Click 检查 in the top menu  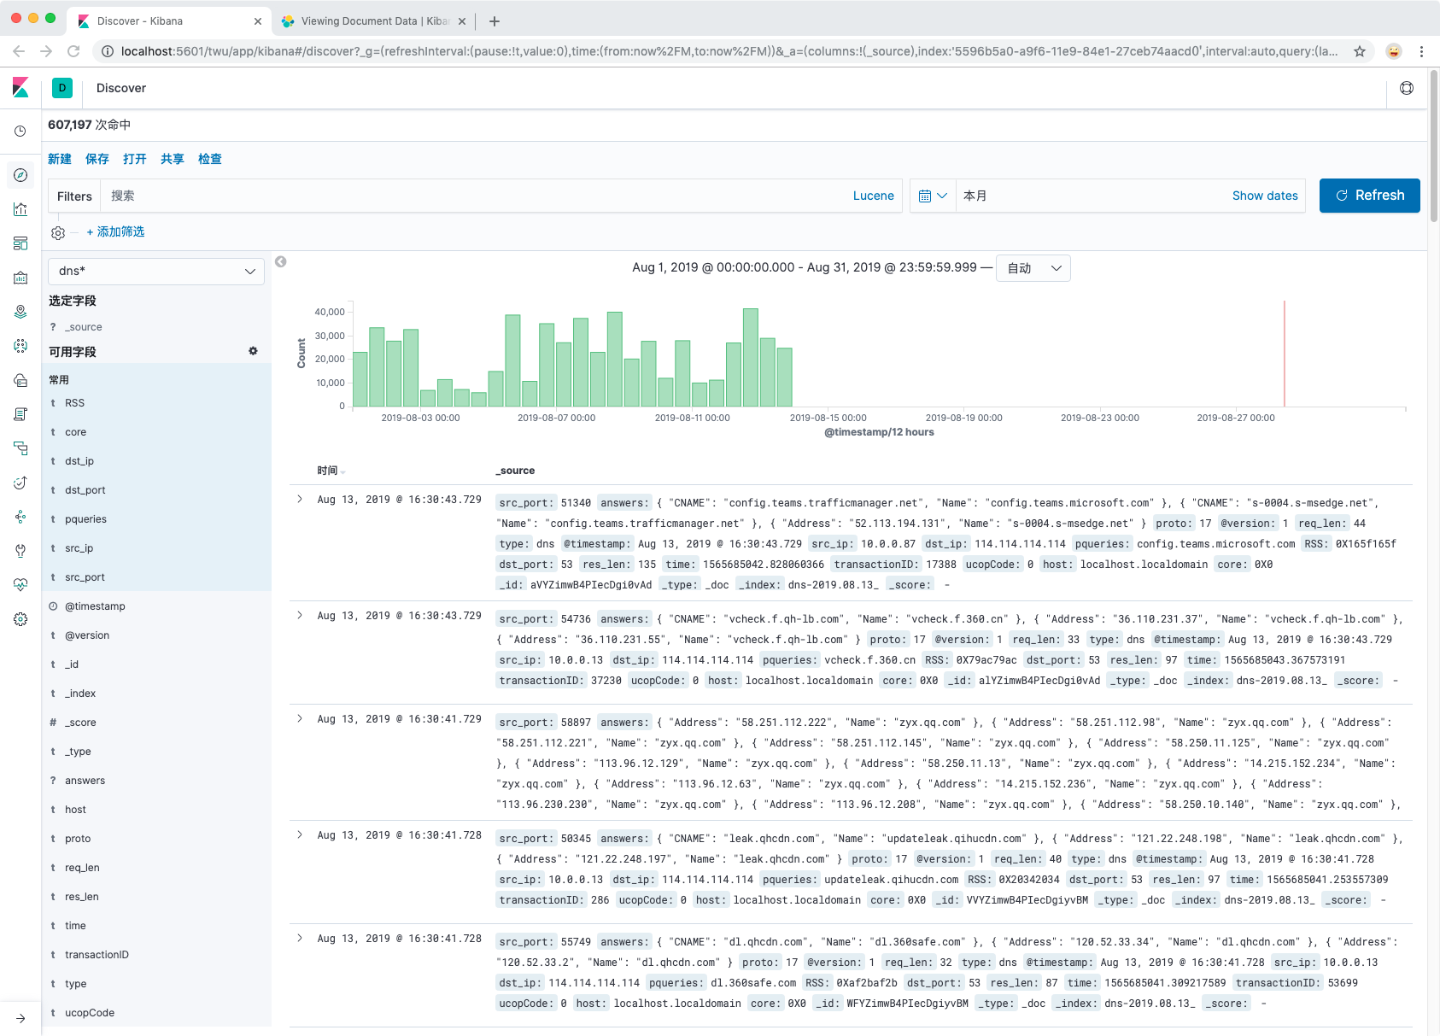[x=210, y=159]
